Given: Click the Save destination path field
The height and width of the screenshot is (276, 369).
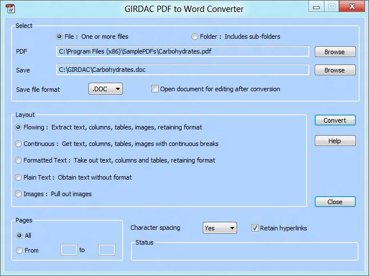Looking at the screenshot, I should pyautogui.click(x=183, y=70).
